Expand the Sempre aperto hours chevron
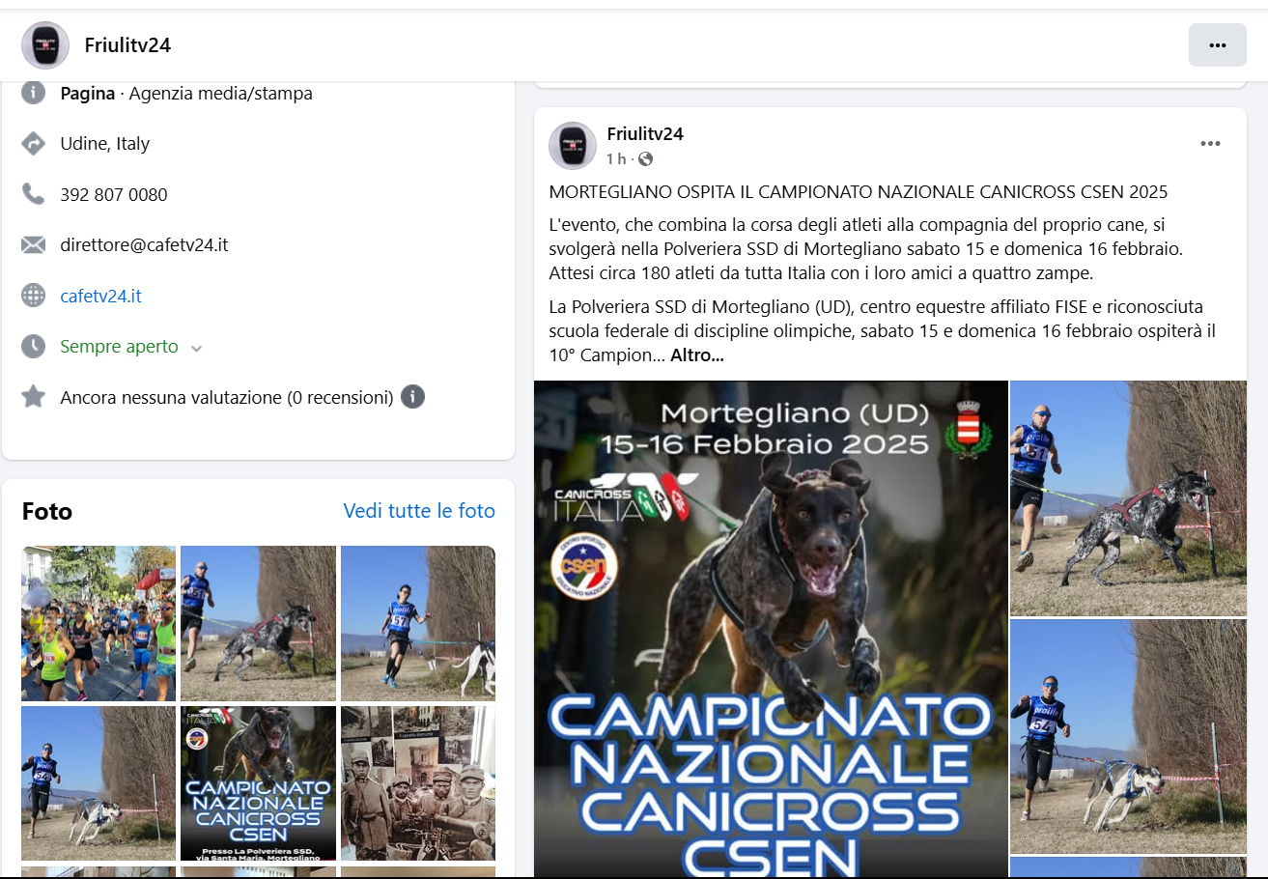The image size is (1268, 879). (197, 348)
